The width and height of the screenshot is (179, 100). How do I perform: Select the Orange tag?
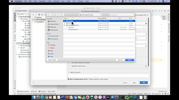click(51, 45)
